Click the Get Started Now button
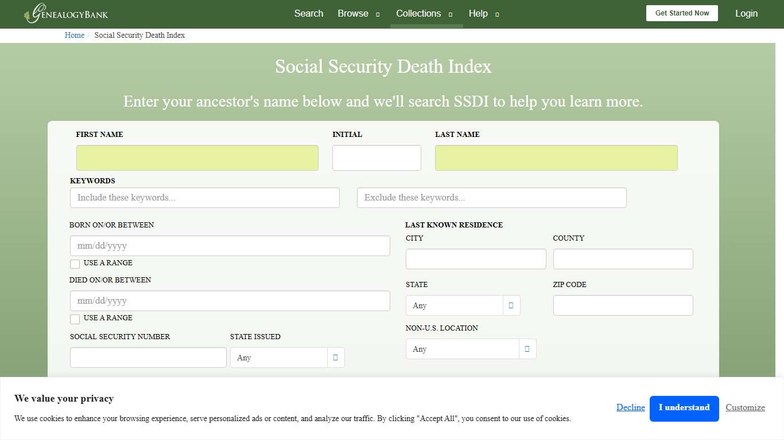 (682, 13)
